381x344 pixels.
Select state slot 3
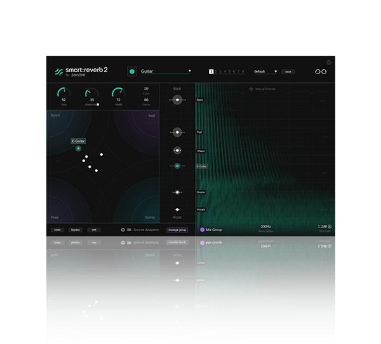pyautogui.click(x=220, y=72)
